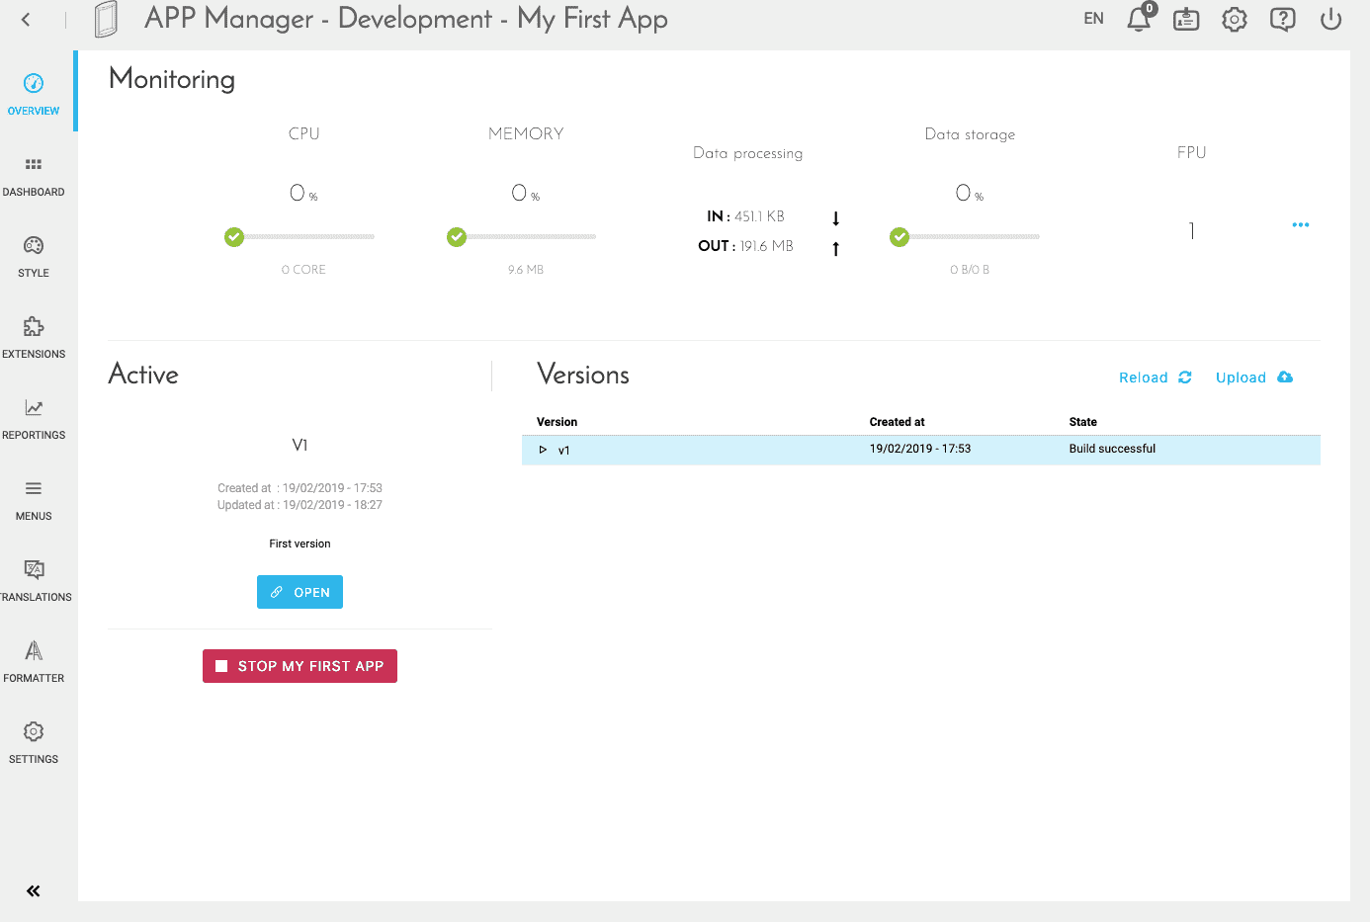This screenshot has width=1370, height=922.
Task: Click the Updated at 18:27 text
Action: 300,505
